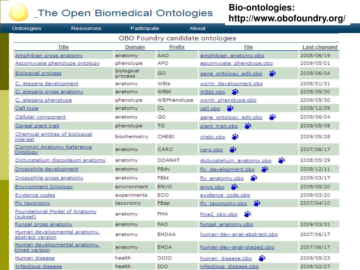The height and width of the screenshot is (270, 360).
Task: Download ascomycete_phenotype.obo file
Action: (237, 63)
